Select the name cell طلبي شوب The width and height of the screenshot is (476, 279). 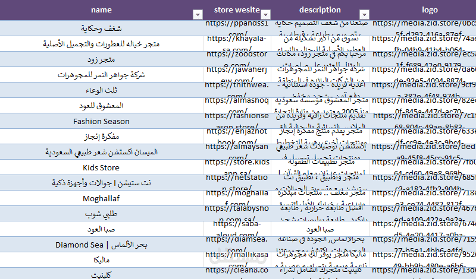coord(101,214)
